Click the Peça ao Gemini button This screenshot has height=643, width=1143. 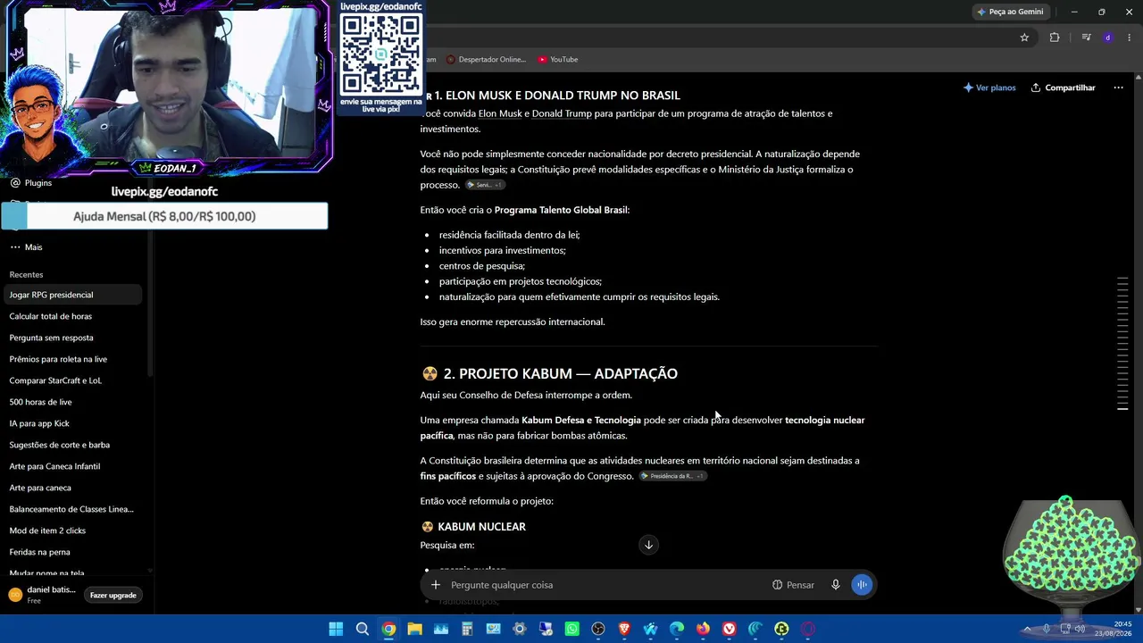coord(1010,12)
